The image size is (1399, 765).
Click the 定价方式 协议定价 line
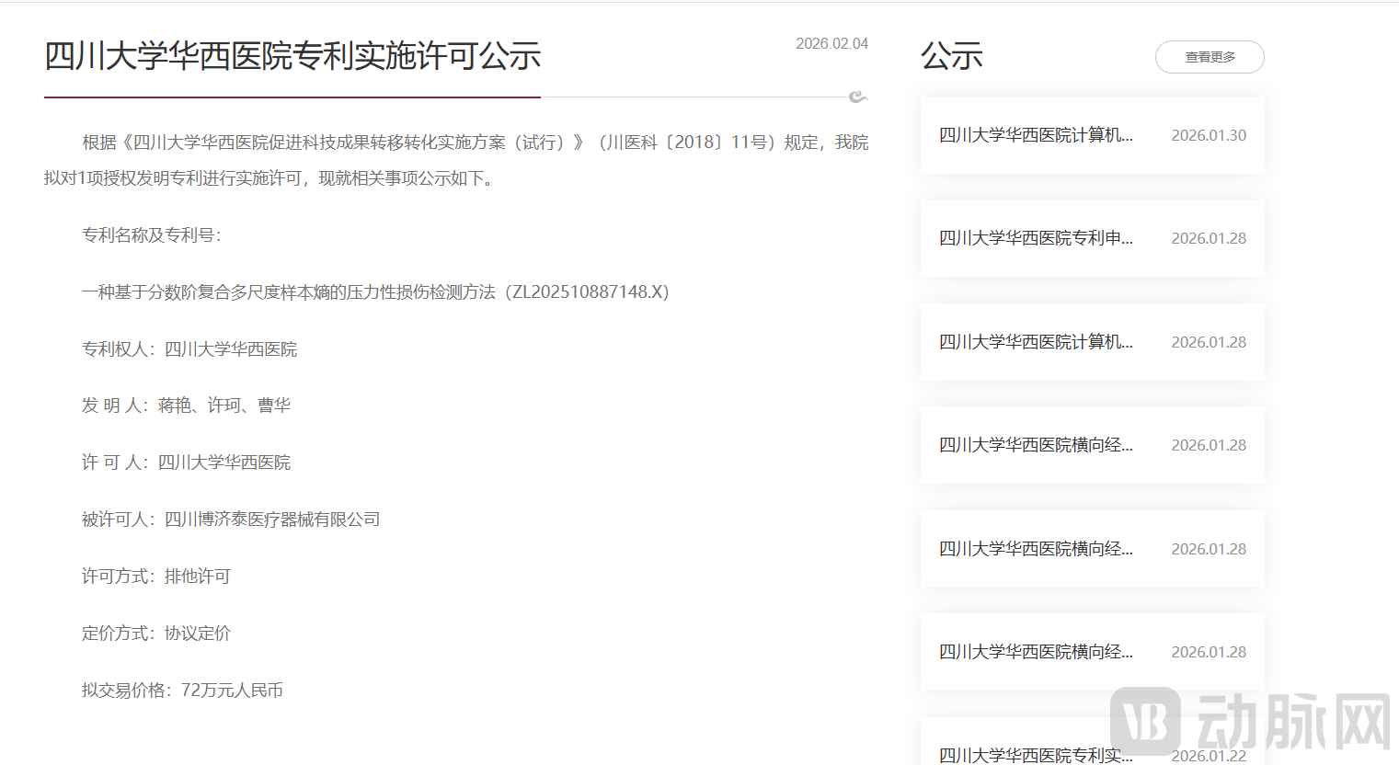point(156,634)
